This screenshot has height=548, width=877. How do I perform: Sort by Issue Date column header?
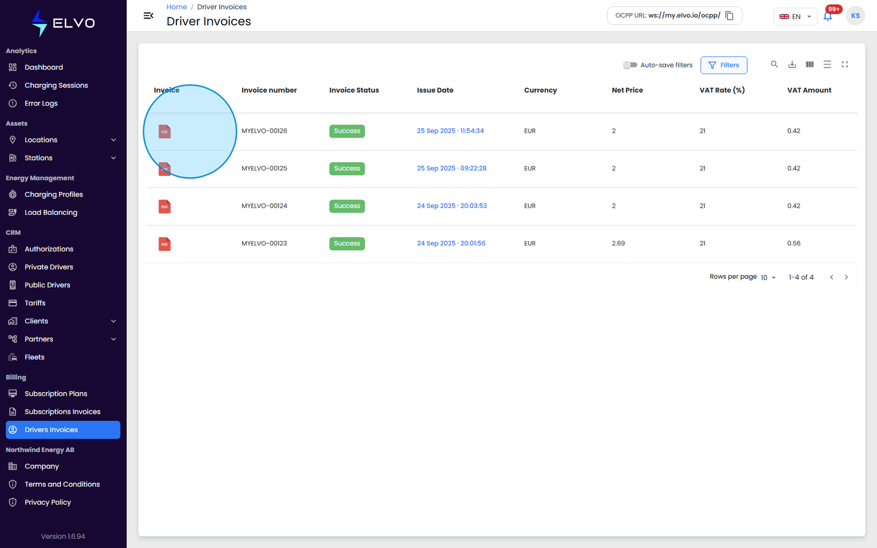tap(435, 90)
